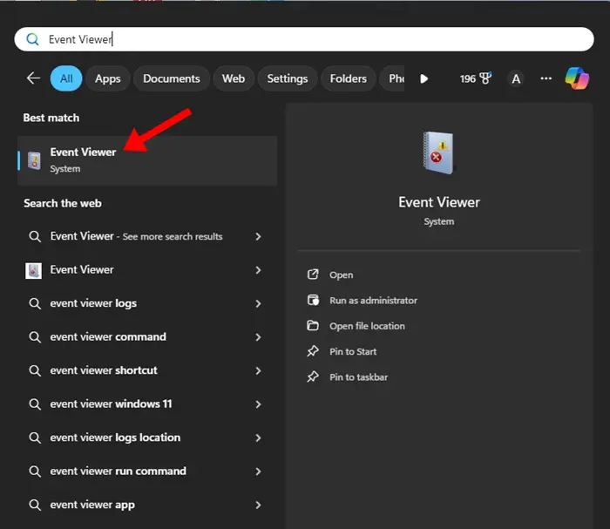The height and width of the screenshot is (529, 610).
Task: Expand chevron for 'event viewer app'
Action: click(258, 505)
